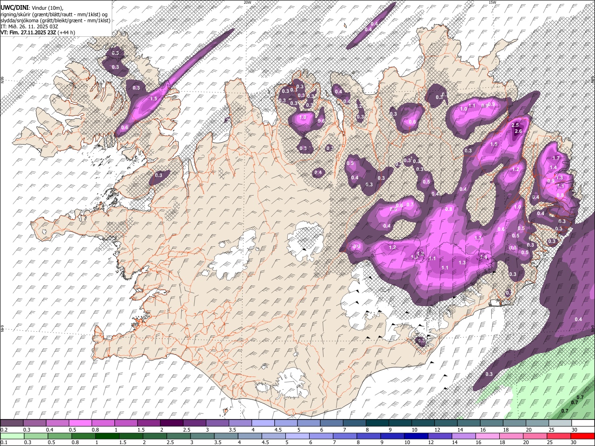Select the 'IT: Mið. 26. 11. 2025 03Z' line
Viewport: 595px width, 446px height.
[x=30, y=26]
